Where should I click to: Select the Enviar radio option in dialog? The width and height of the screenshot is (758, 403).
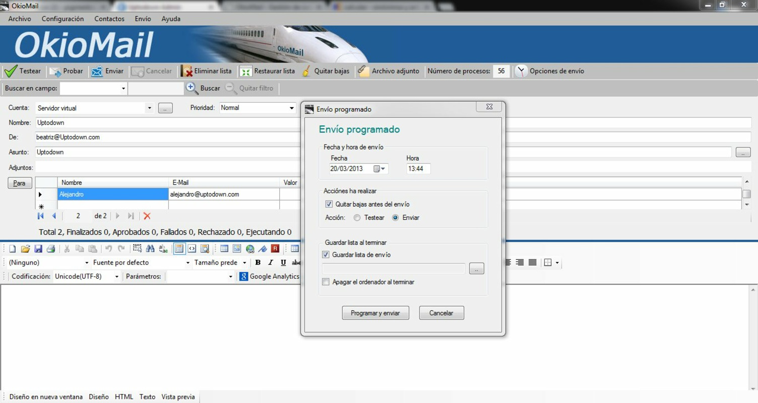pos(396,218)
